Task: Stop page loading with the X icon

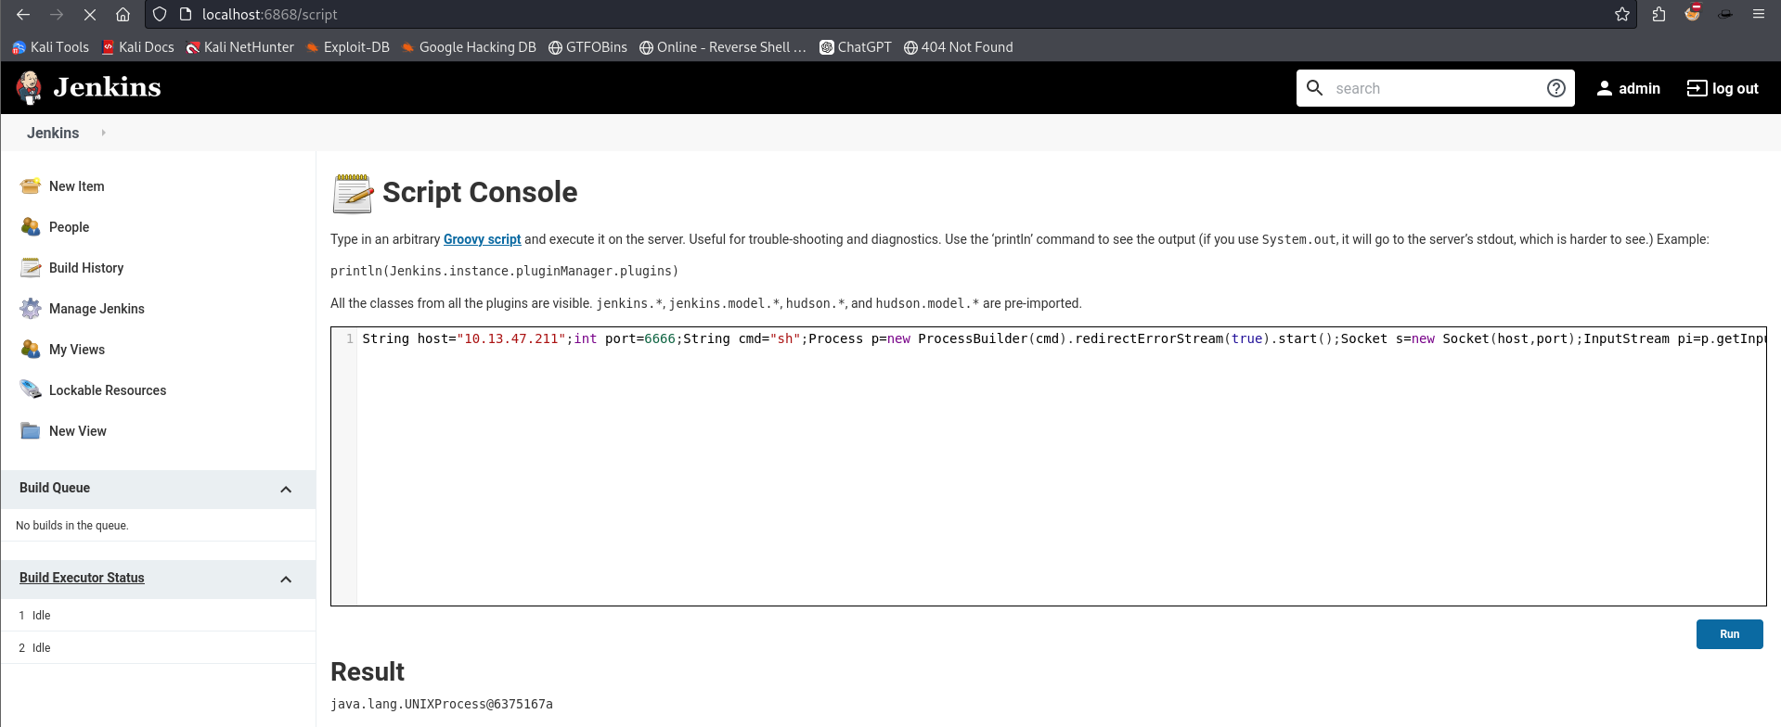Action: click(89, 14)
